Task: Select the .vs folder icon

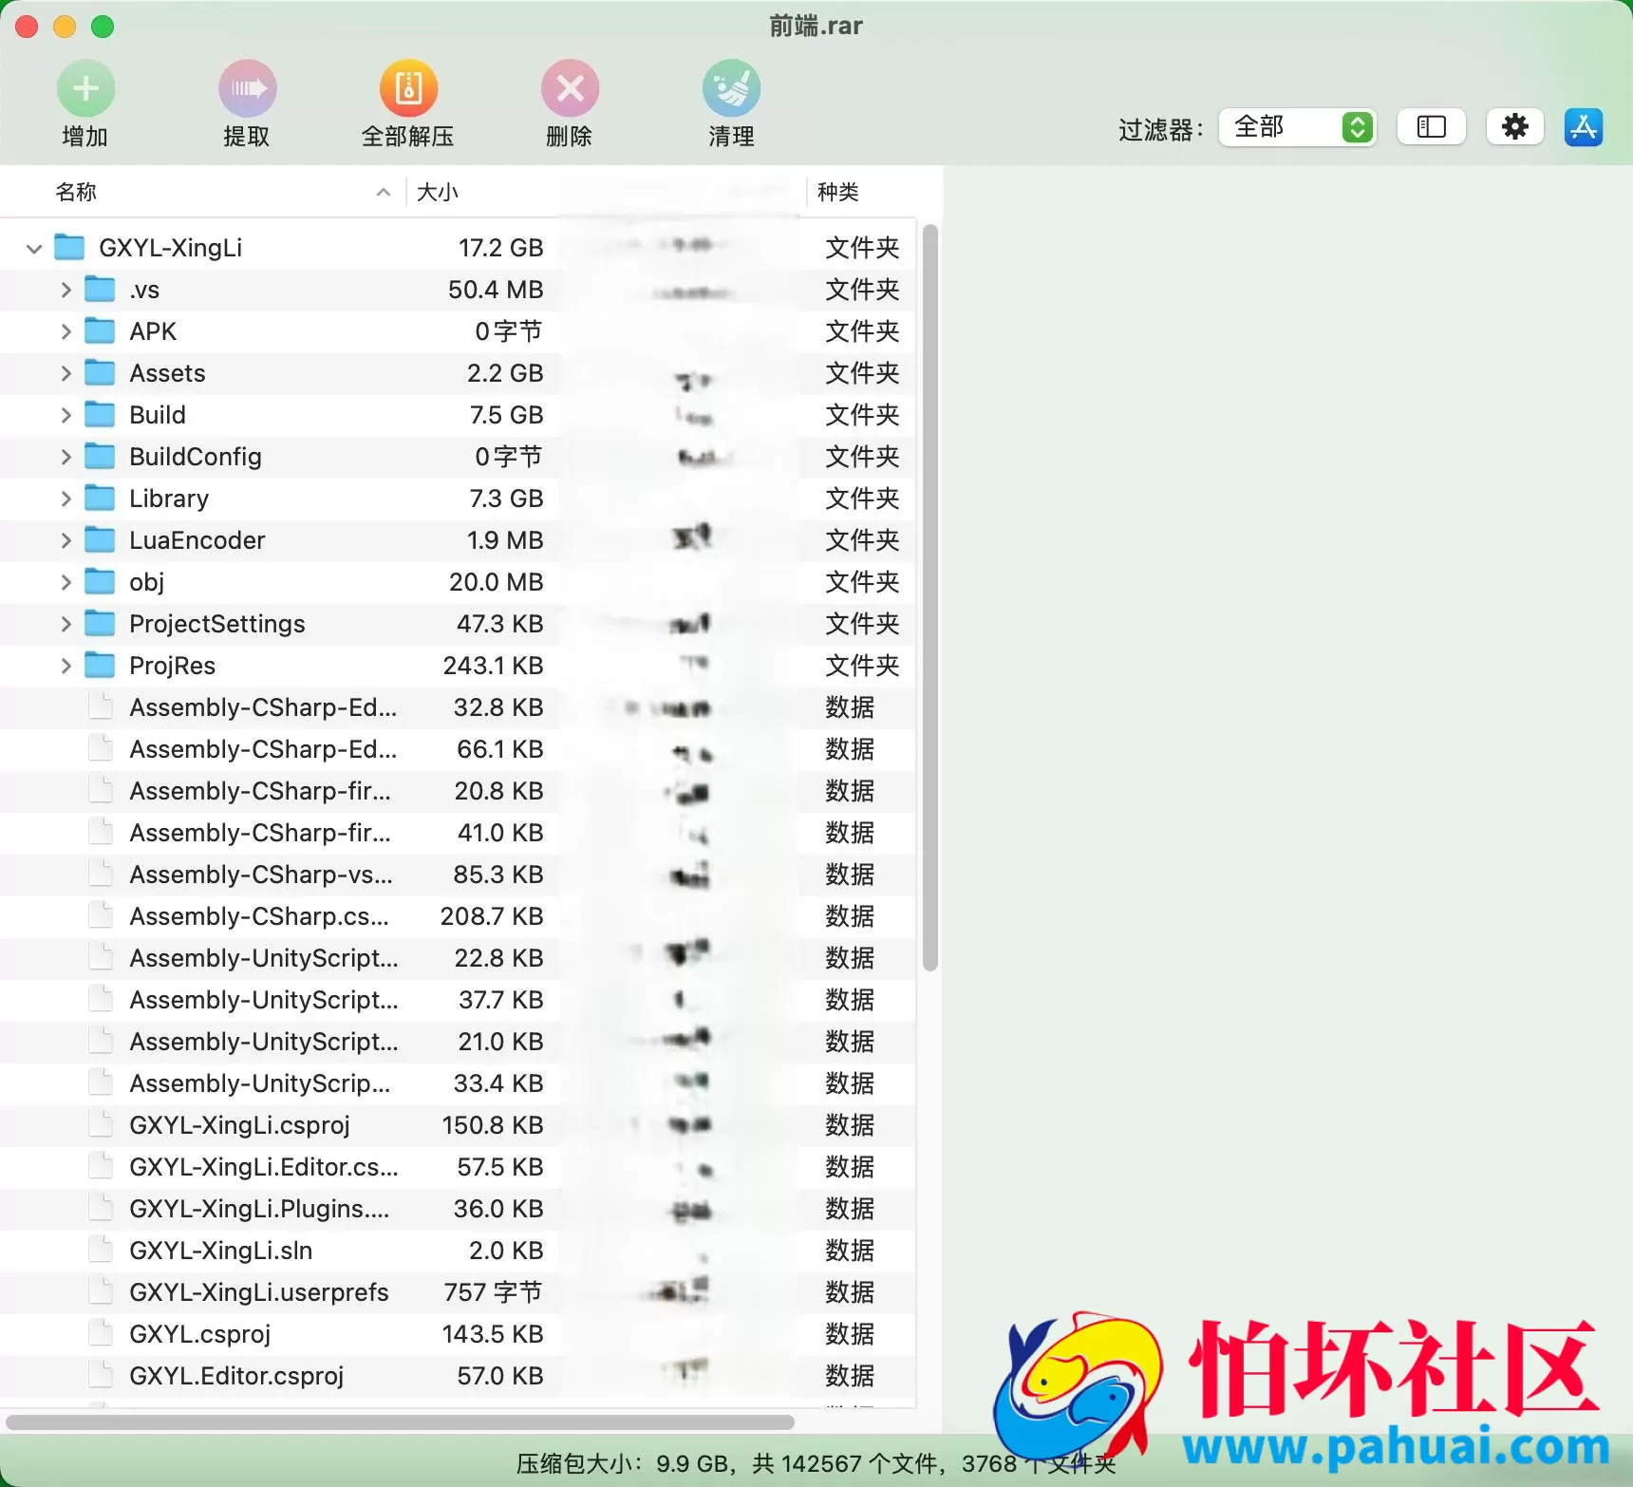Action: [x=100, y=289]
